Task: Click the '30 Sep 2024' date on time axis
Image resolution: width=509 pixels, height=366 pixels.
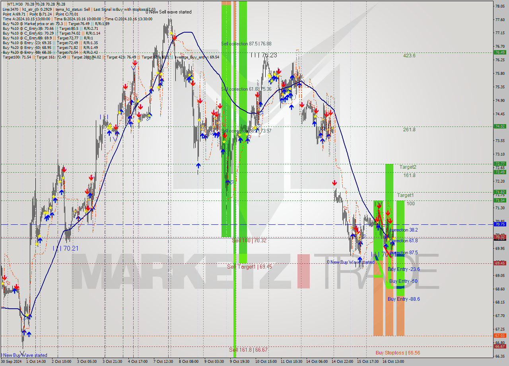Action: (x=12, y=362)
